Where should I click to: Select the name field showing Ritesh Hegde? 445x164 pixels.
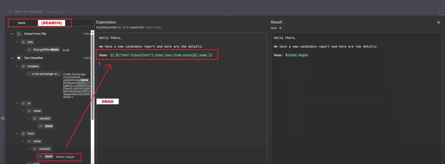click(49, 156)
